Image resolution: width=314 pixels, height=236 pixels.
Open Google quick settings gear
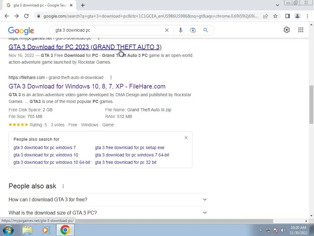click(287, 30)
